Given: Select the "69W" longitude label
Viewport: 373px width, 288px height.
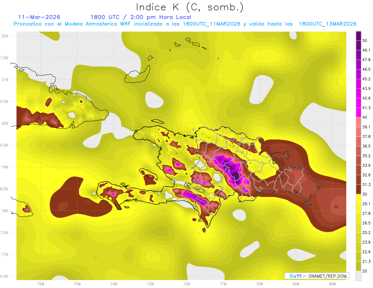Looking at the screenshot, I should [296, 284].
